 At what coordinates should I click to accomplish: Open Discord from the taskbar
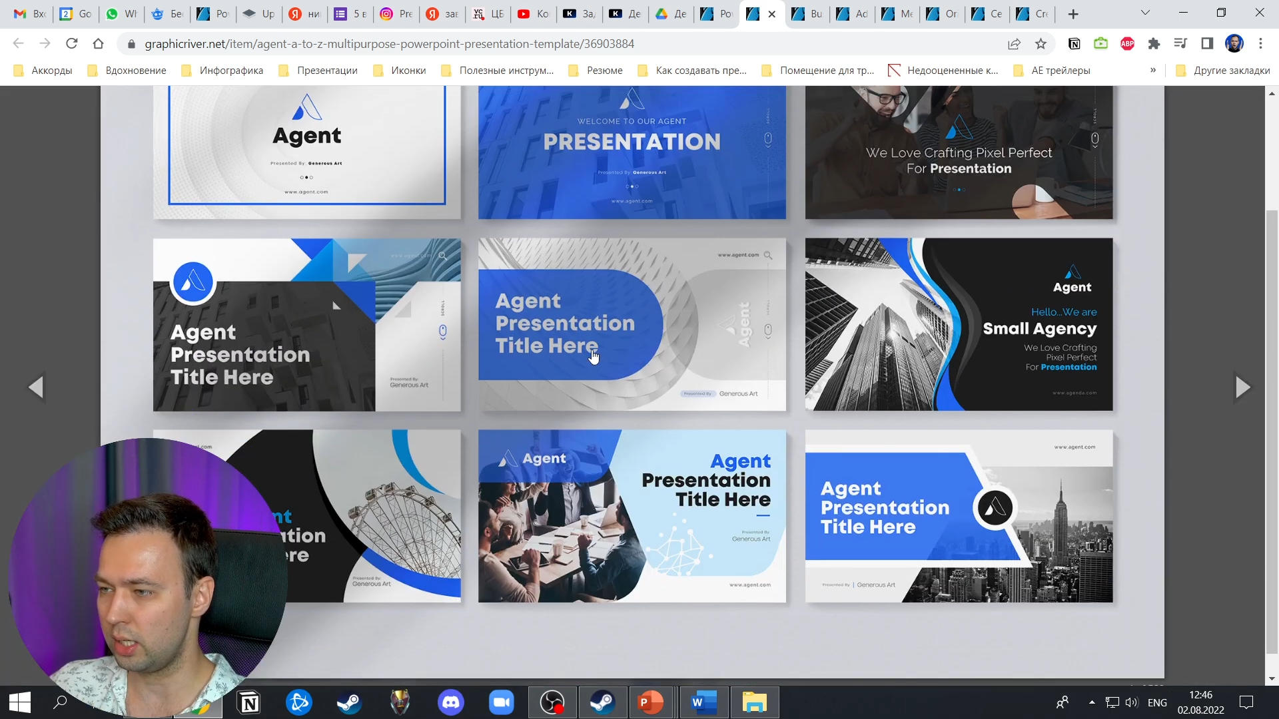click(451, 702)
